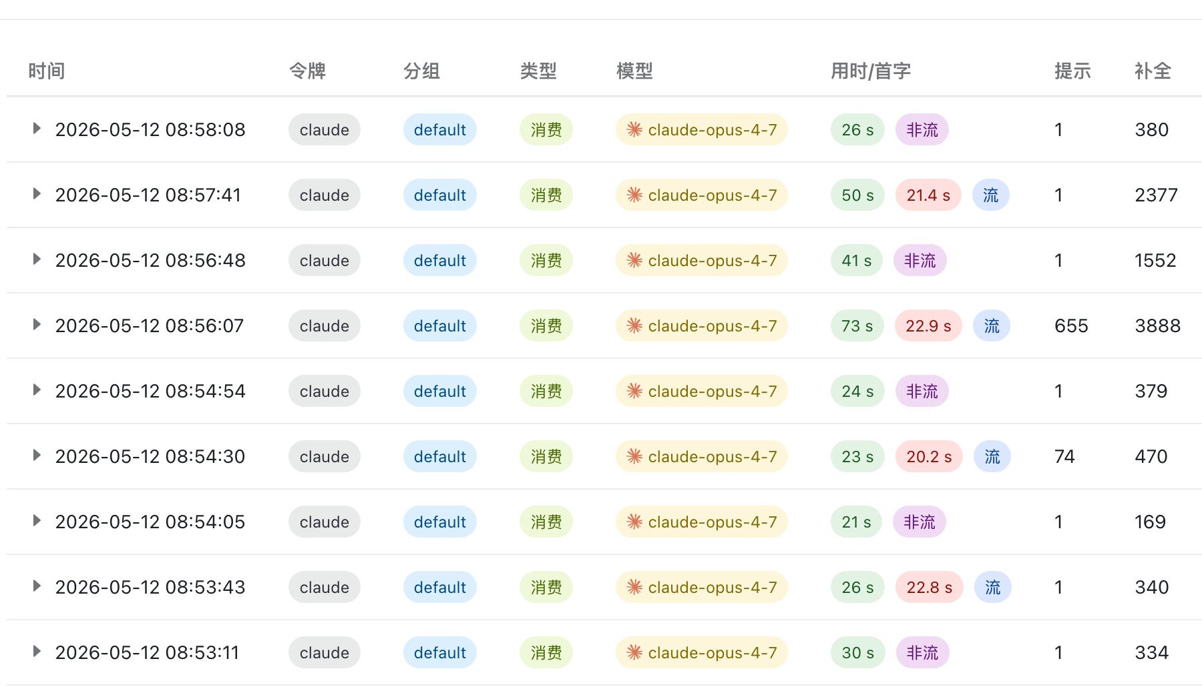Expand the 08:54:05 log row
This screenshot has width=1202, height=687.
pos(37,521)
